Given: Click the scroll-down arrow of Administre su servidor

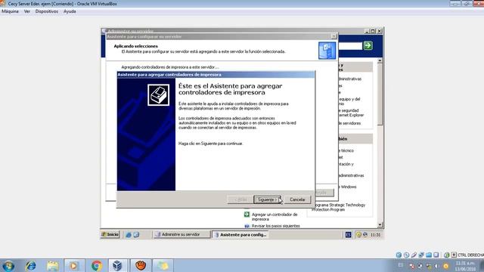Looking at the screenshot, I should [x=380, y=225].
